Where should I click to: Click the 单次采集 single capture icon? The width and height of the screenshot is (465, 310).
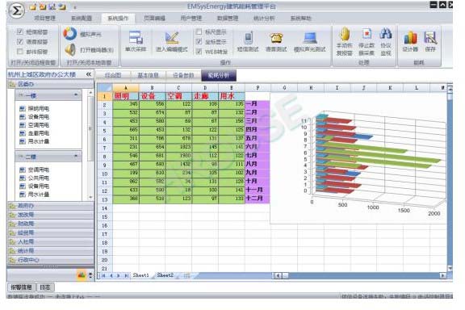coord(136,38)
